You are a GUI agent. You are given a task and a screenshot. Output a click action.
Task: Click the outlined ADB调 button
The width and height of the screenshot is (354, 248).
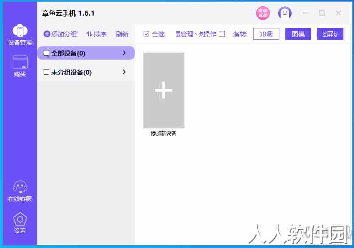click(266, 34)
